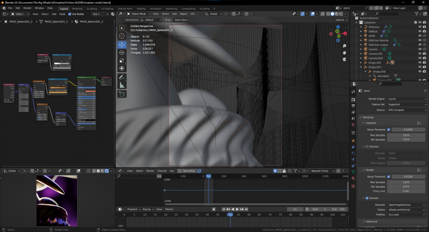Switch to the Shading workspace tab
Image resolution: width=429 pixels, height=232 pixels.
click(x=141, y=8)
